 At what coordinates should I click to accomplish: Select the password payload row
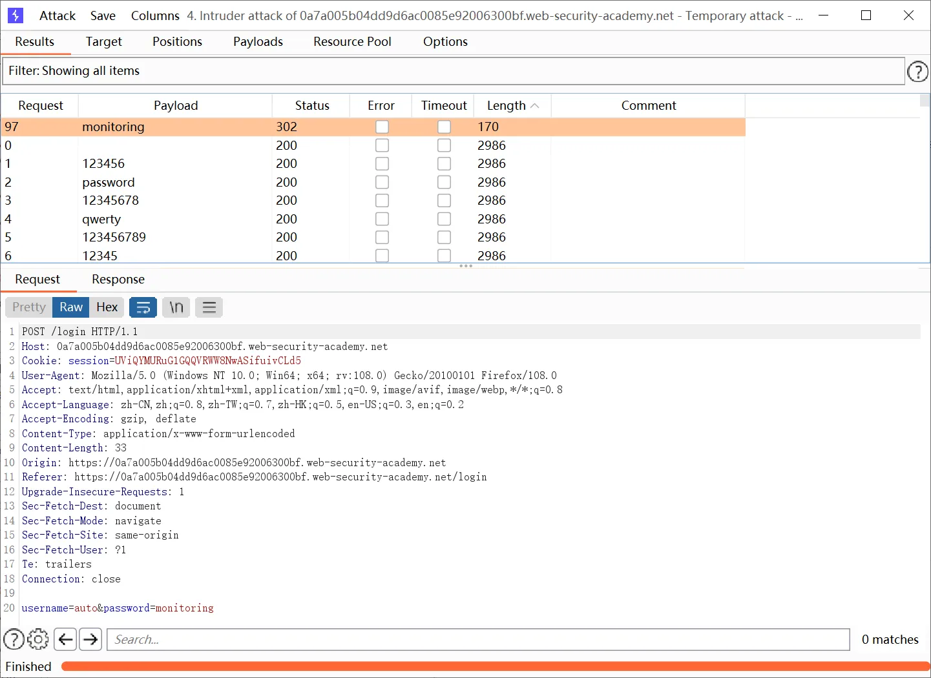pos(373,183)
